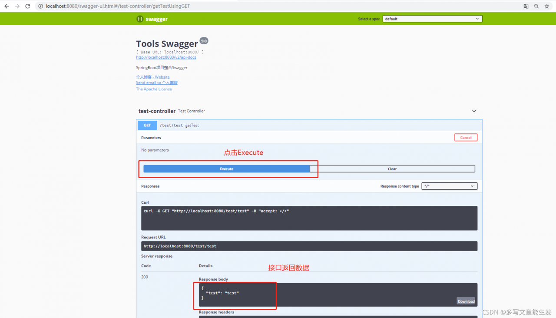The image size is (556, 318).
Task: Open the 个人博客 - Website link
Action: [153, 77]
